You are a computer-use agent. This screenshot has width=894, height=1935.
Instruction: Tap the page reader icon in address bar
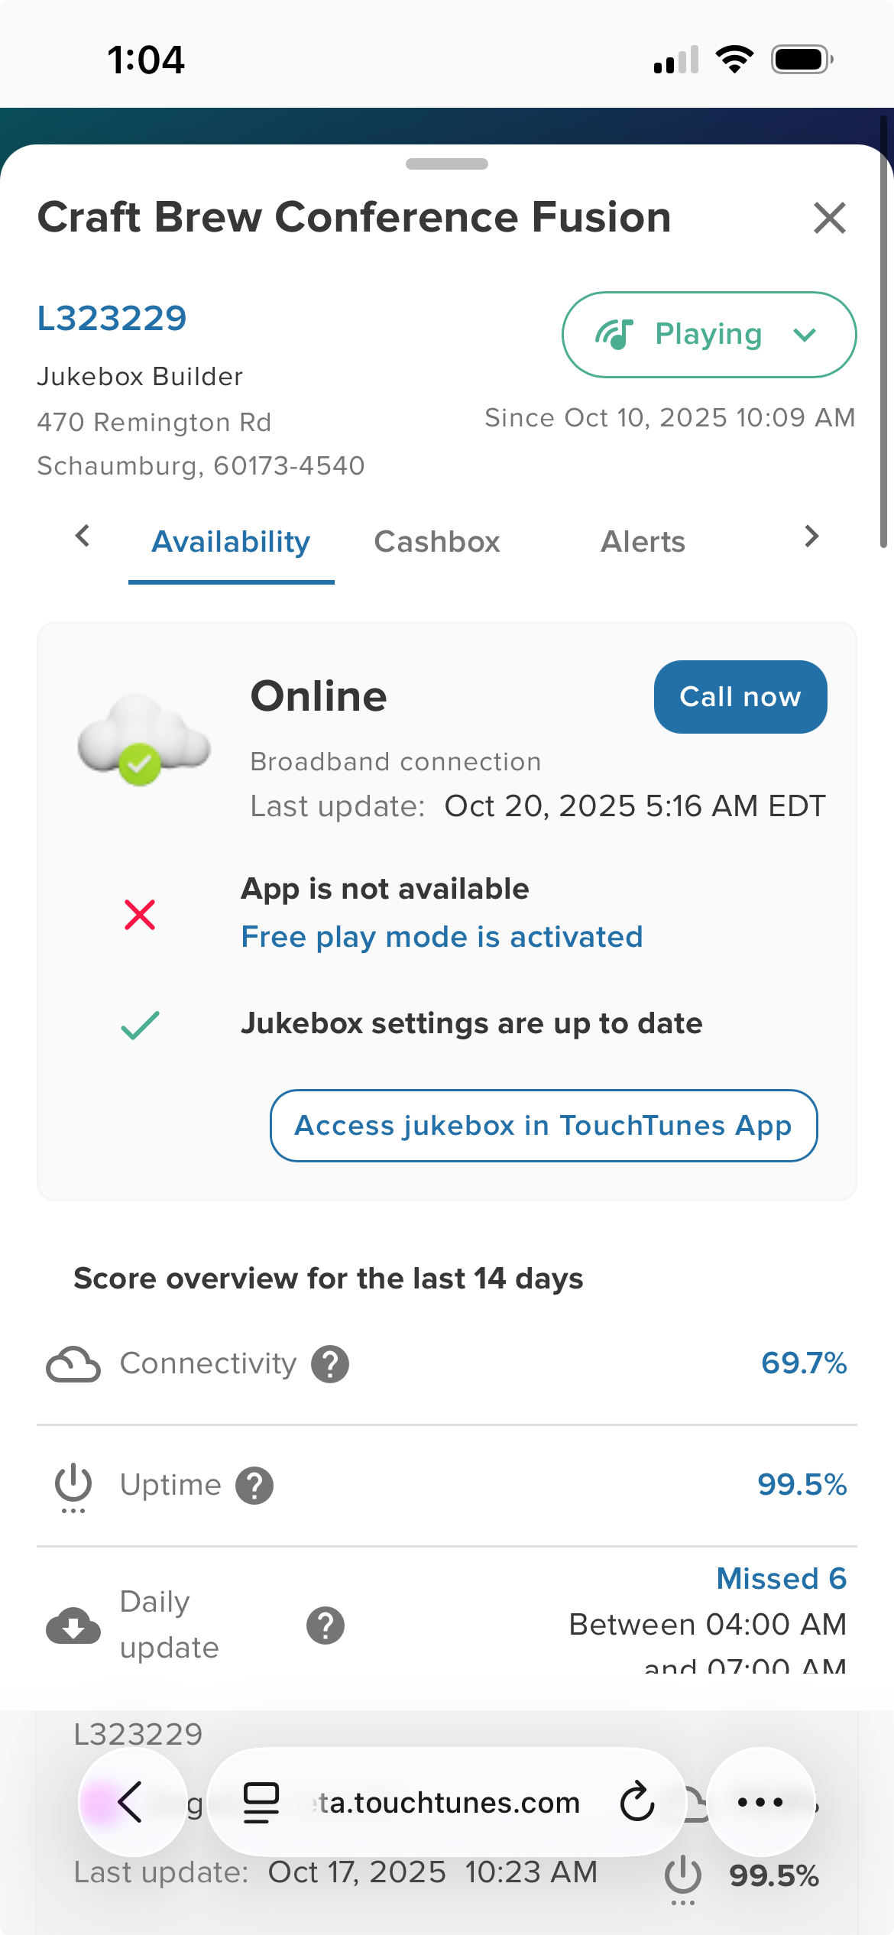pyautogui.click(x=261, y=1802)
